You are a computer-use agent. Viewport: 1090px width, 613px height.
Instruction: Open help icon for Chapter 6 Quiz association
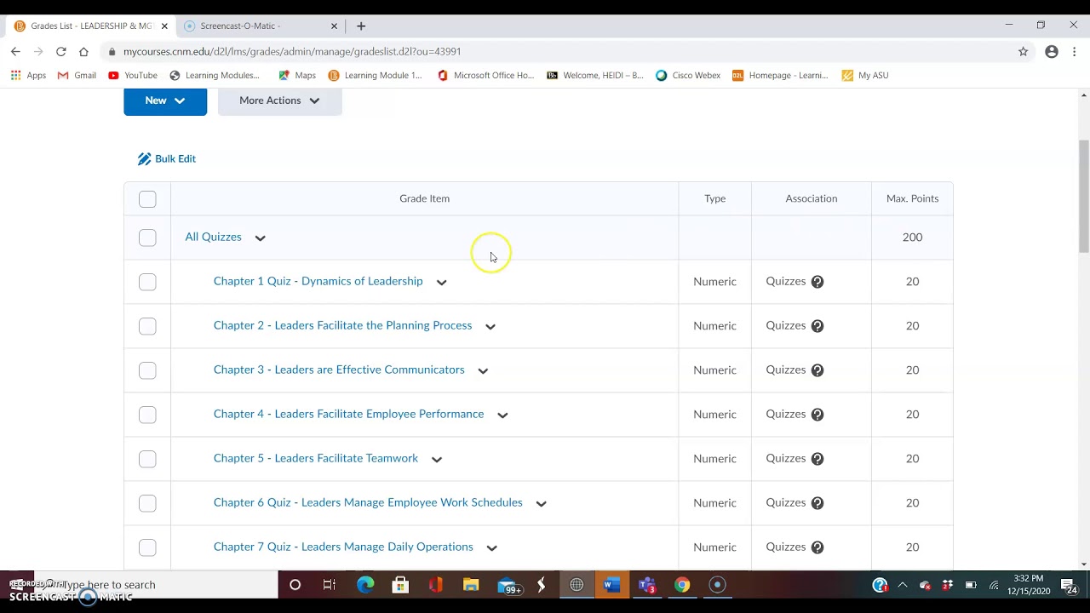(817, 503)
